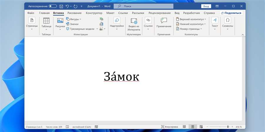Toggle the Автосохранение switch
Viewport: 265px width, 132px height.
(x=53, y=6)
